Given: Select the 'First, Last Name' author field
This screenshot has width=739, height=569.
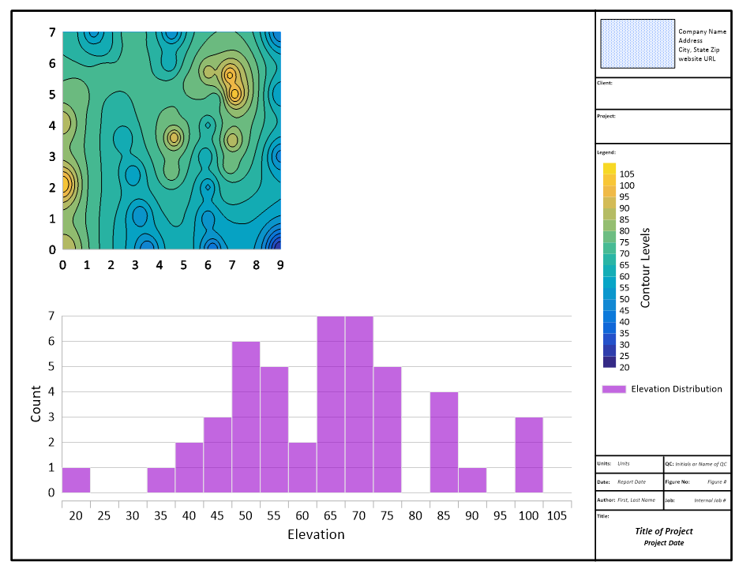Looking at the screenshot, I should point(635,500).
